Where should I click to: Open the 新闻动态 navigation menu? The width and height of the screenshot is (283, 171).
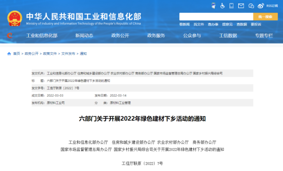click(x=84, y=35)
